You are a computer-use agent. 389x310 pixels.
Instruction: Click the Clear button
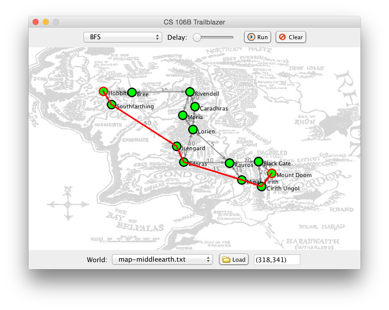point(291,37)
